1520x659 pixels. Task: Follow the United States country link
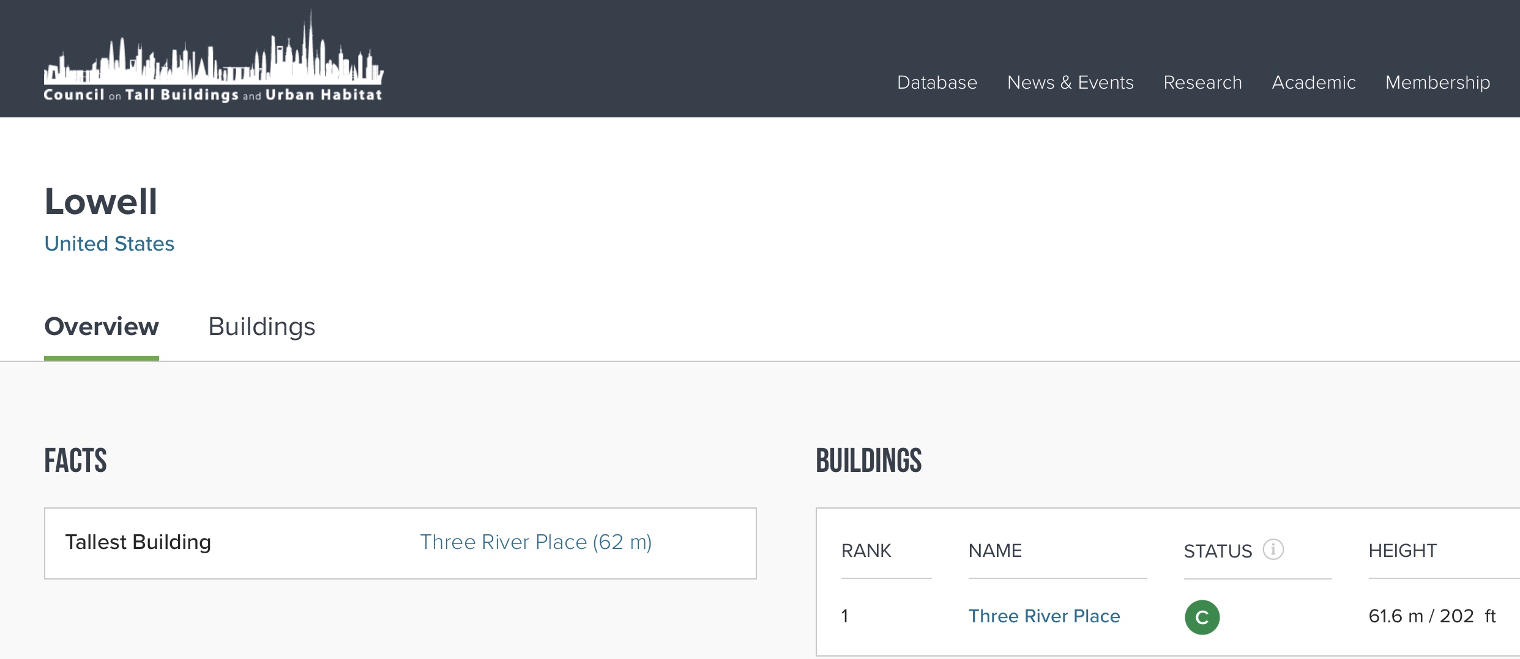click(x=110, y=244)
